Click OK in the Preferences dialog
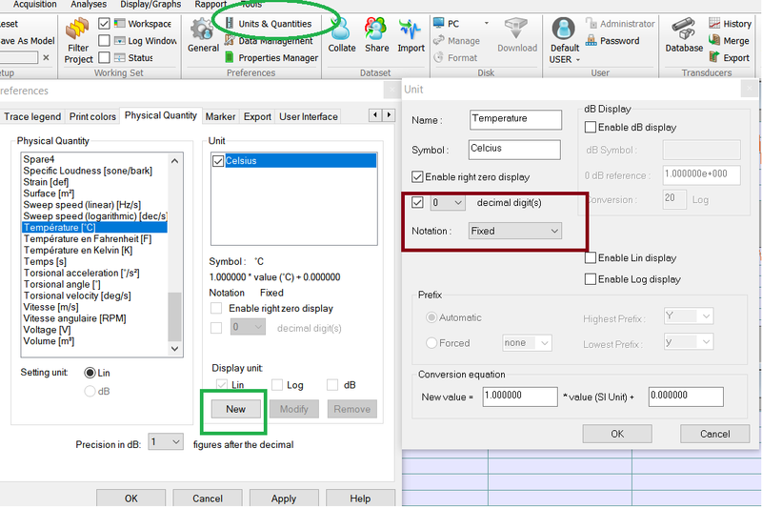This screenshot has height=509, width=762. pos(130,499)
